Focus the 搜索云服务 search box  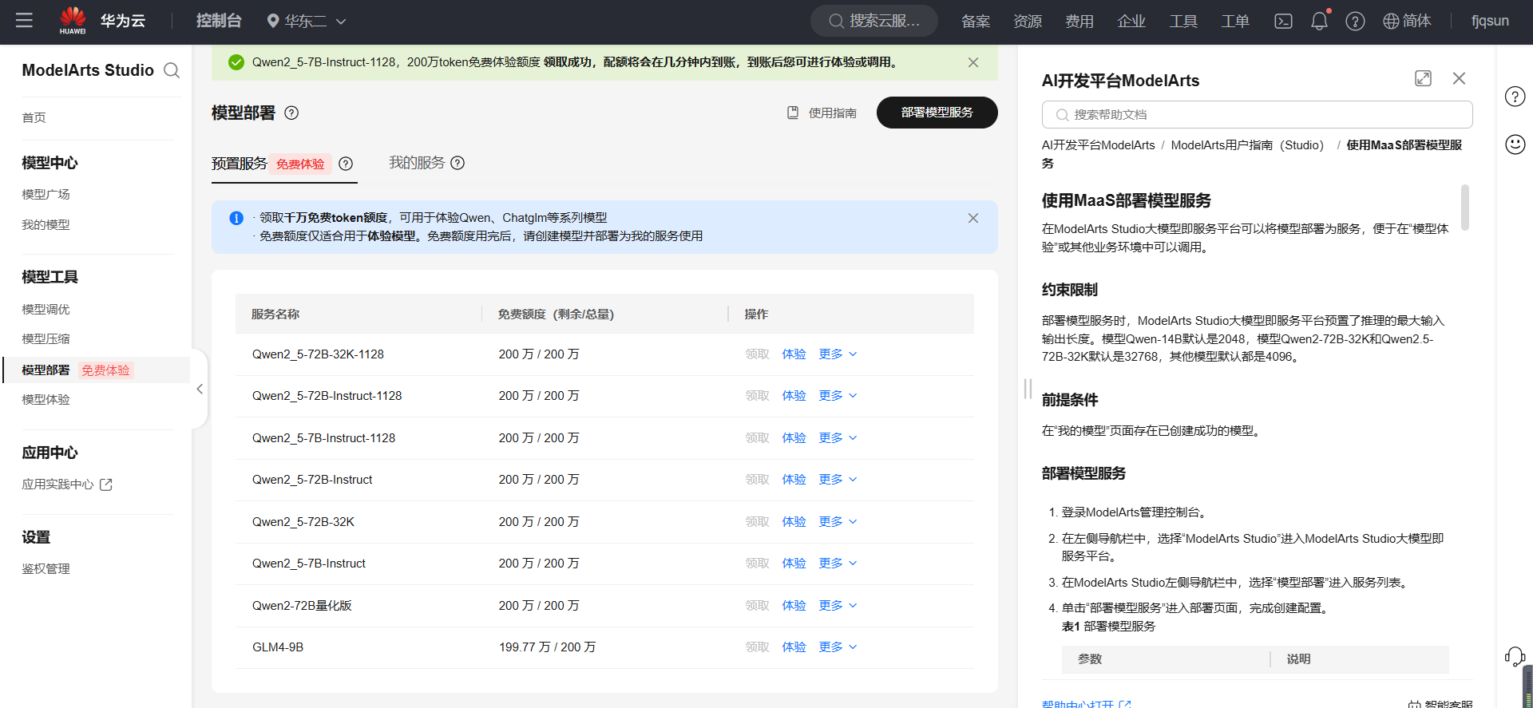[874, 21]
